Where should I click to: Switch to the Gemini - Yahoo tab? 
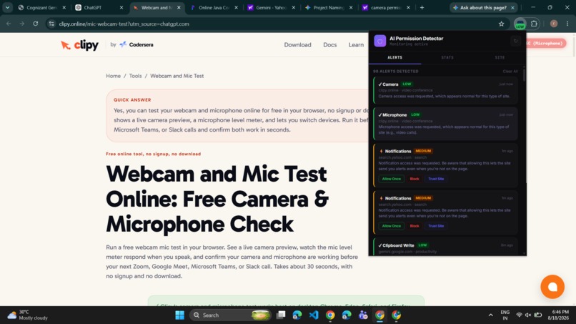271,7
